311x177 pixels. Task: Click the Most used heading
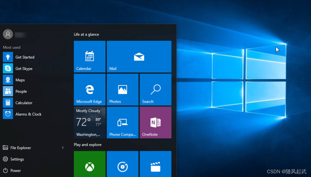(11, 47)
